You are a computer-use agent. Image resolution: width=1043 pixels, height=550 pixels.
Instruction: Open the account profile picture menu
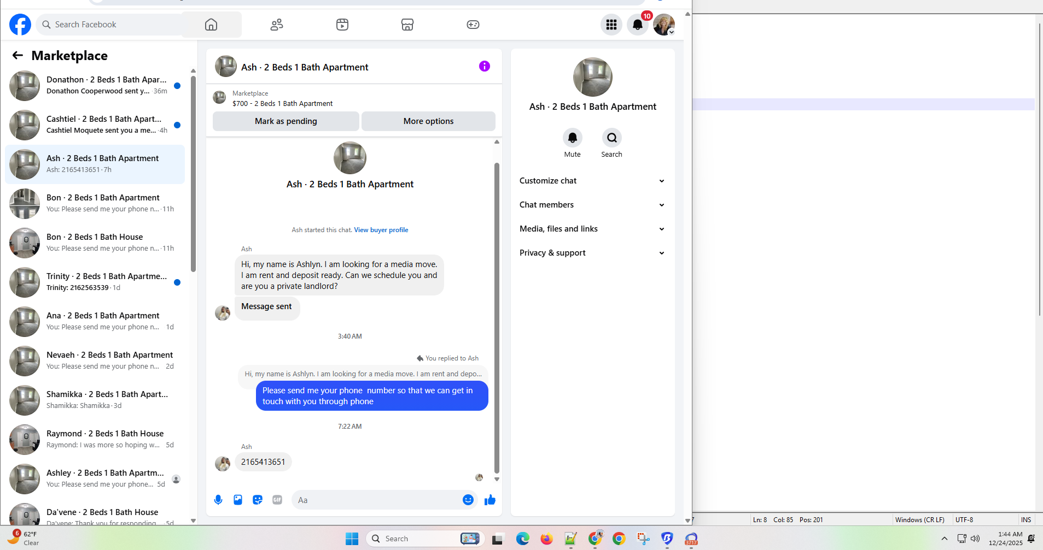(x=664, y=25)
